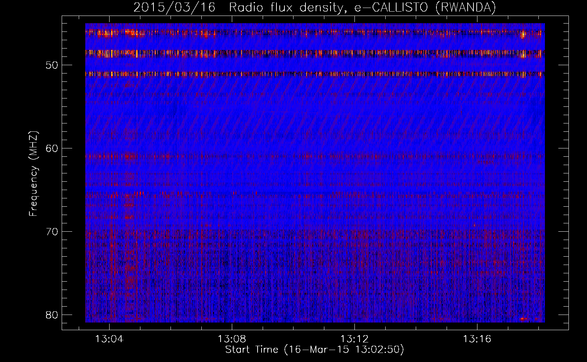Click the plot title 'Radio flux density, e-CALLISTO (RWANDA)'
The height and width of the screenshot is (362, 587).
click(362, 7)
